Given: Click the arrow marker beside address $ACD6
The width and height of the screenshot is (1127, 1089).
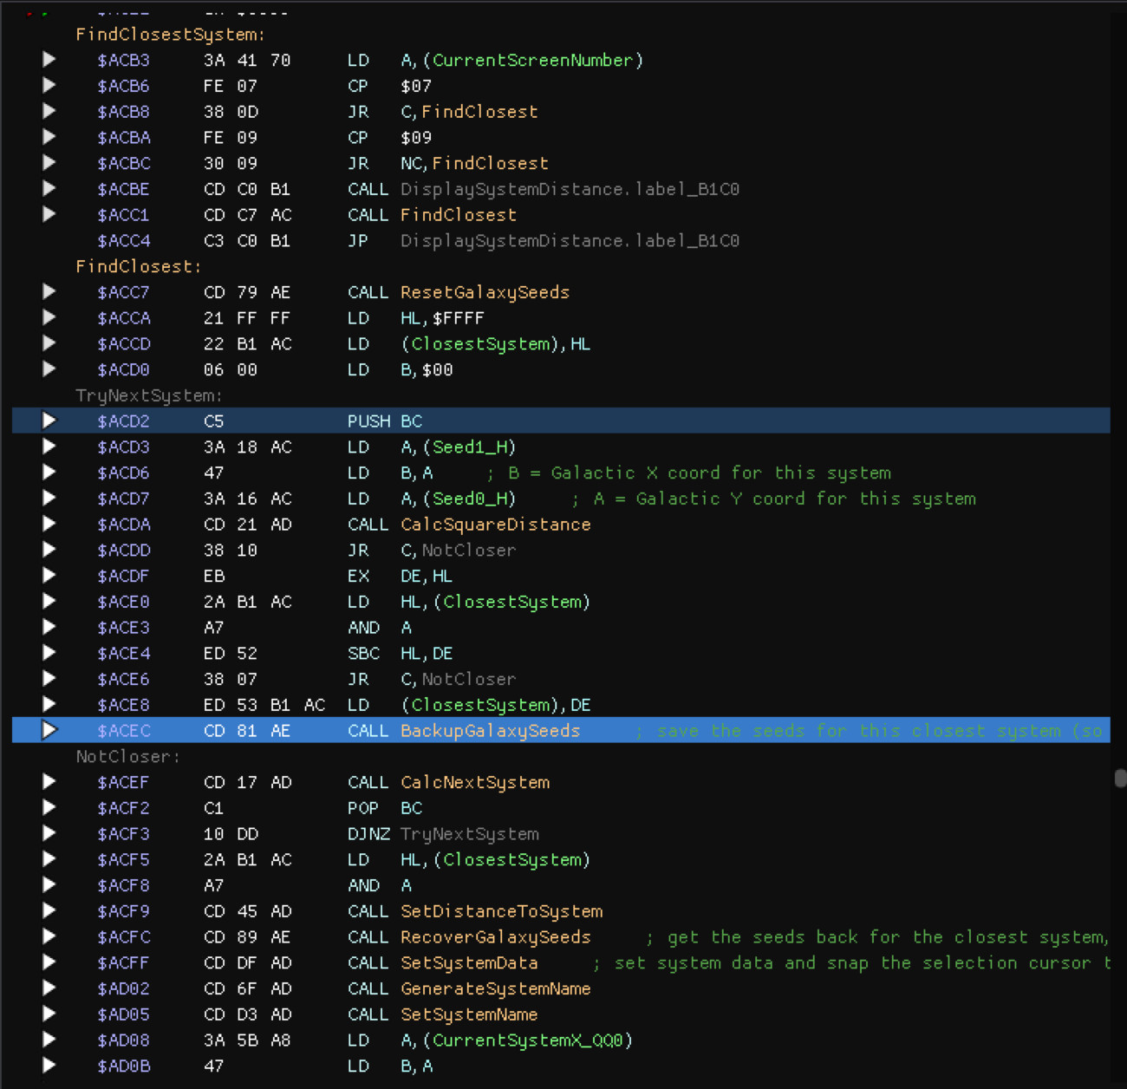Looking at the screenshot, I should (x=49, y=473).
